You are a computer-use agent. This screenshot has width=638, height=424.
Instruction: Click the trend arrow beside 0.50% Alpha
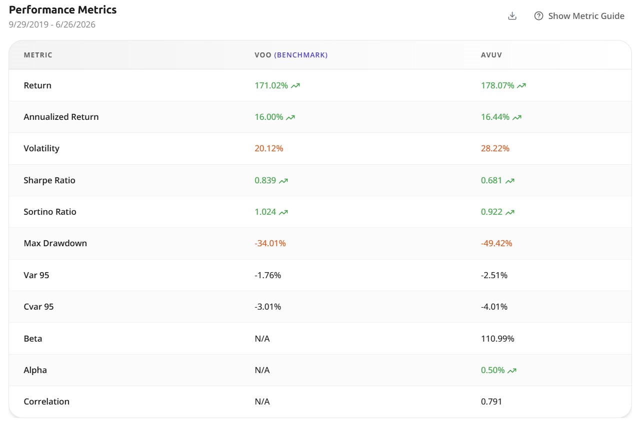point(512,371)
